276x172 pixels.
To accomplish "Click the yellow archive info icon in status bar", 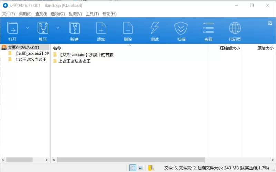I will 151,168.
